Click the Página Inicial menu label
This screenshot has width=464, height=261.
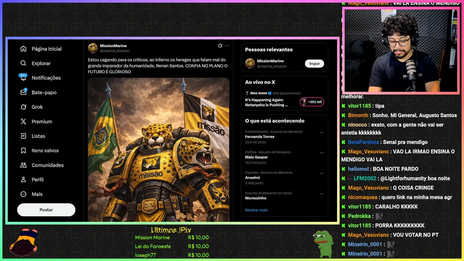pyautogui.click(x=46, y=49)
